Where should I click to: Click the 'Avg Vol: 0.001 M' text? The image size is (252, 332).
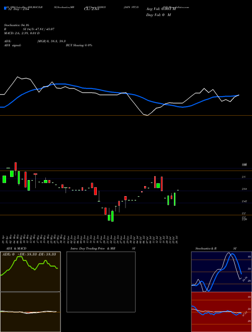point(161,9)
